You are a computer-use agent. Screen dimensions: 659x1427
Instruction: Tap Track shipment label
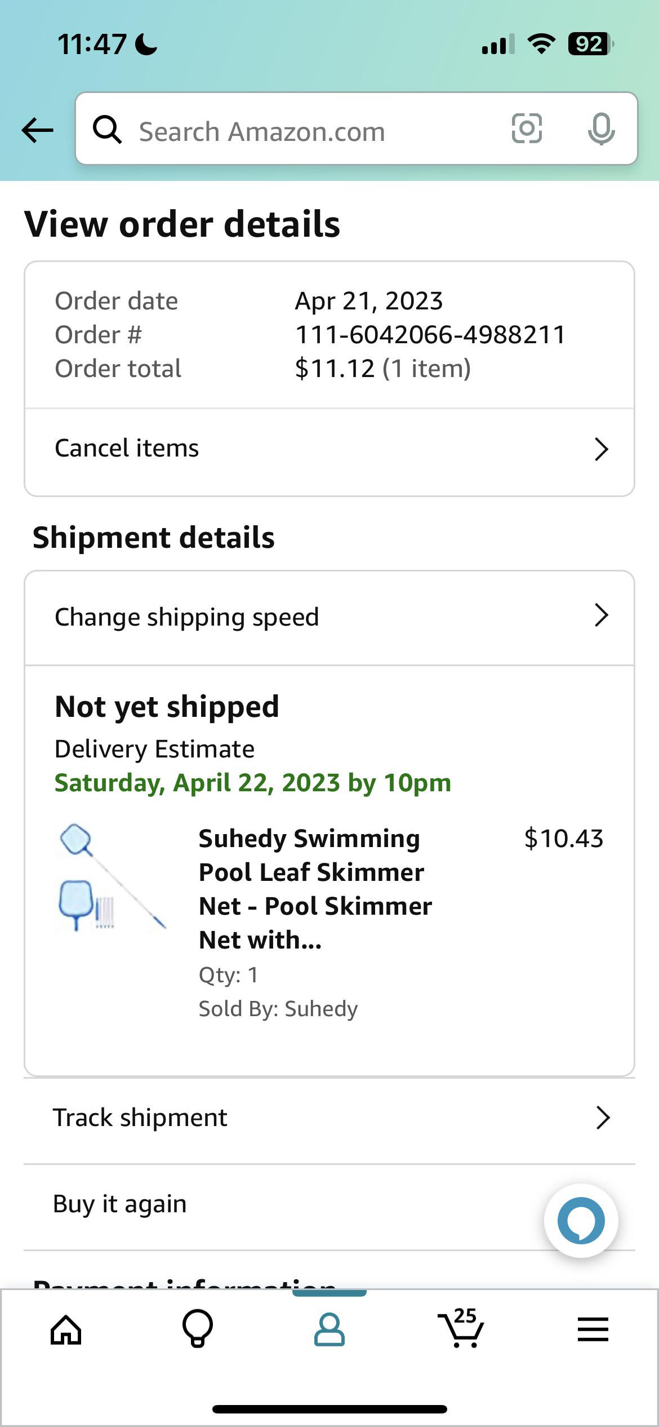(140, 1118)
